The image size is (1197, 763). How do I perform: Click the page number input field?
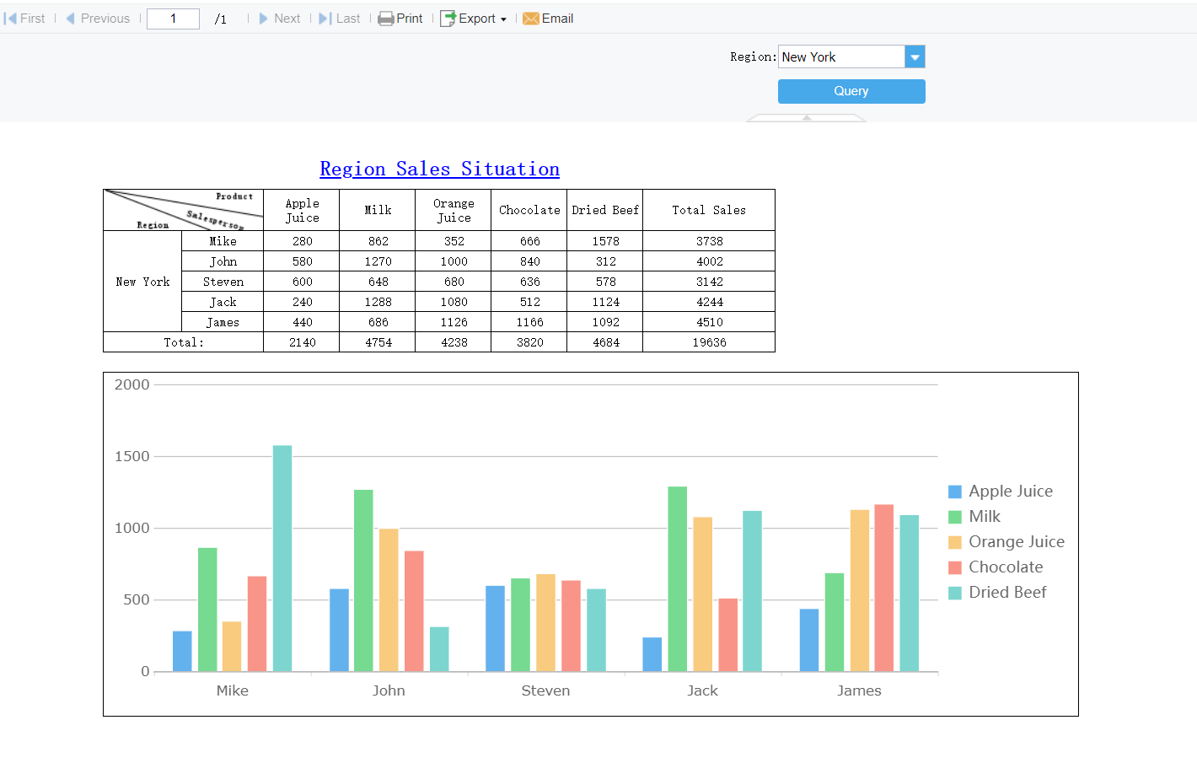(173, 19)
